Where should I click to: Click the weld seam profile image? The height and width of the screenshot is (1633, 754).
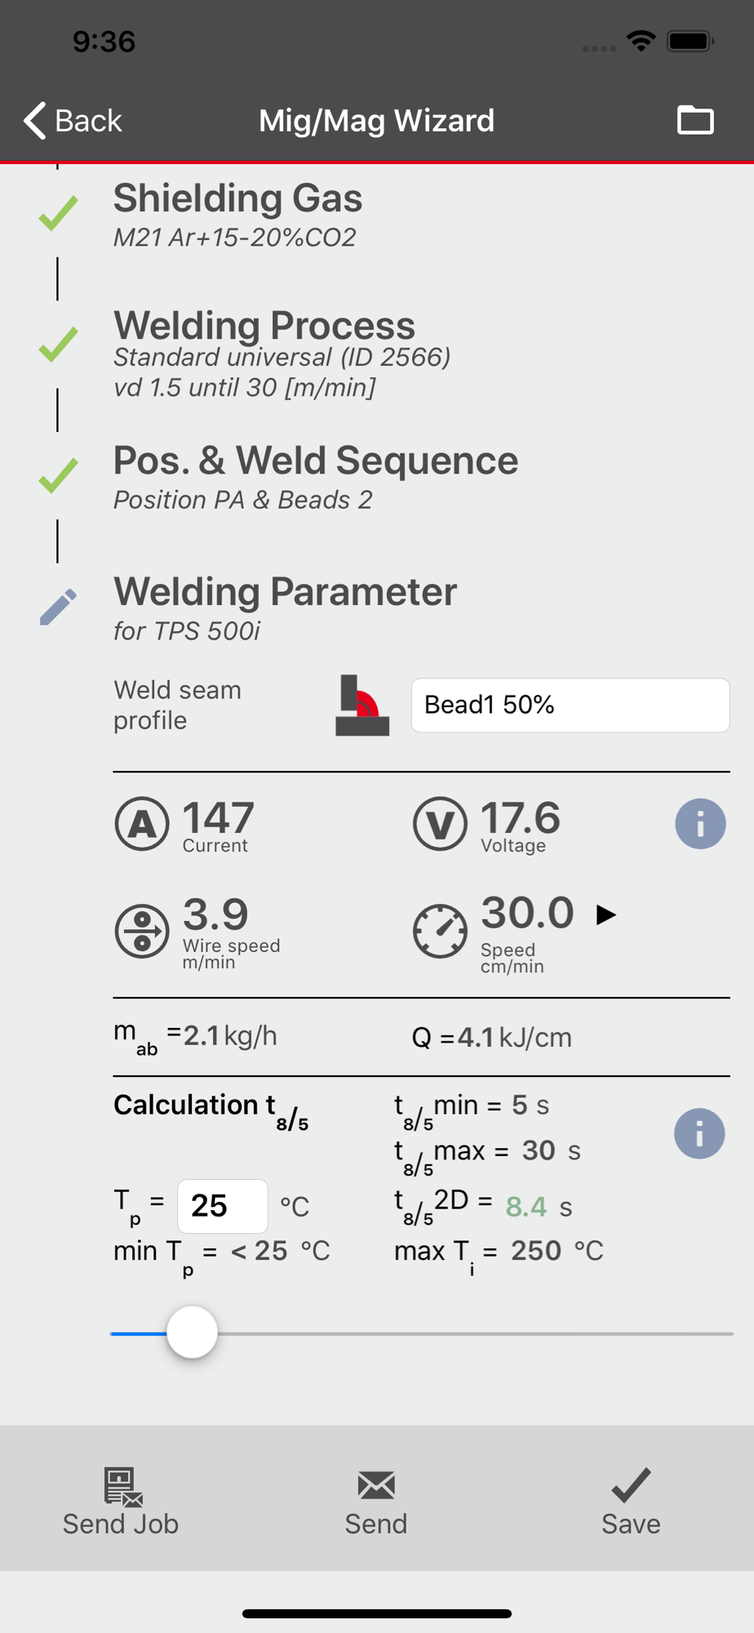[362, 705]
